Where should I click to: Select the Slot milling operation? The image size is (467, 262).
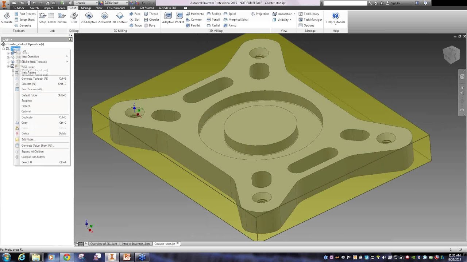135,20
